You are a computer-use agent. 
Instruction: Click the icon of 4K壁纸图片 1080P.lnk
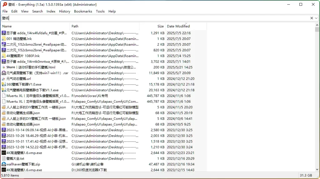[x=3, y=56]
